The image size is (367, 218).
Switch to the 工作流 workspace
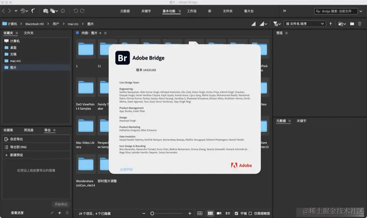pyautogui.click(x=192, y=11)
